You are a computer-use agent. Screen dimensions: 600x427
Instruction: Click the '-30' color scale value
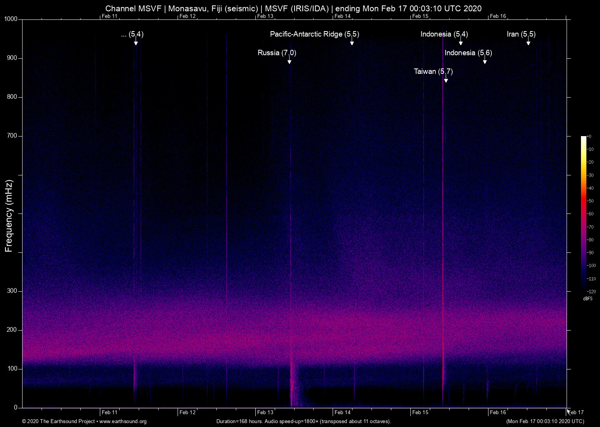coord(590,175)
